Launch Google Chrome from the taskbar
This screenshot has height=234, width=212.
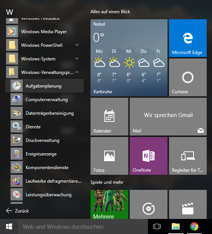194,226
